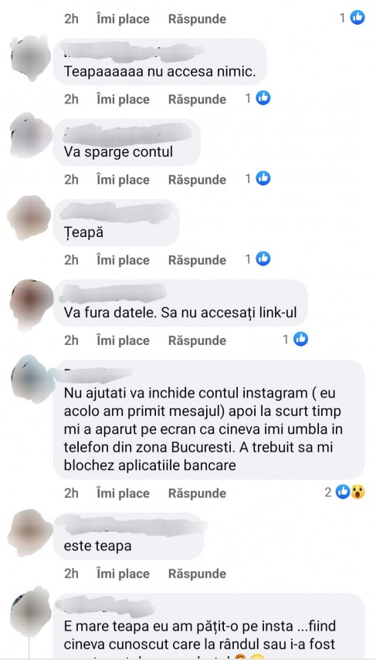Open the blurred author name above 'Va fura datele'

click(113, 293)
